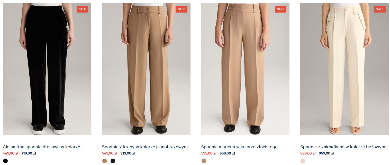Screen dimensions: 390x165
Task: Open the light brown crepe trousers photo
Action: tap(146, 69)
